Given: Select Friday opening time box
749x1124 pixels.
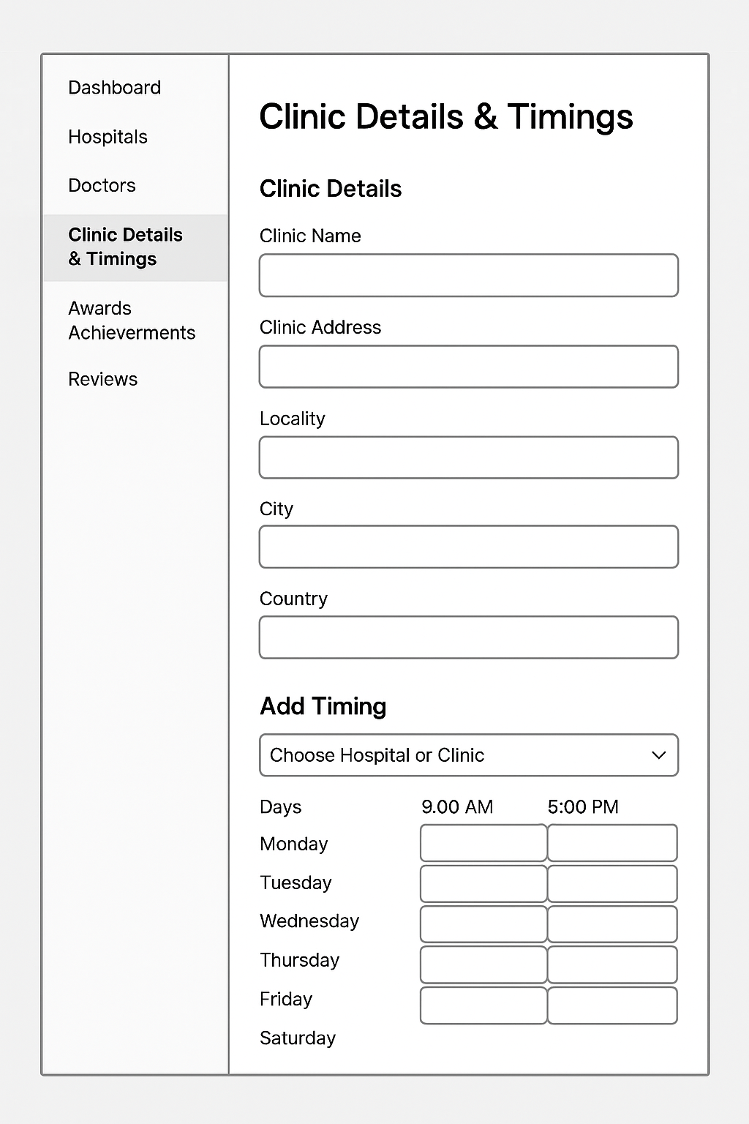Looking at the screenshot, I should click(x=483, y=1005).
